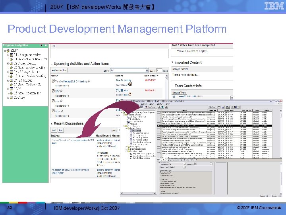Image resolution: width=286 pixels, height=215 pixels.
Task: Select All Pending Defect query
Action: point(139,137)
